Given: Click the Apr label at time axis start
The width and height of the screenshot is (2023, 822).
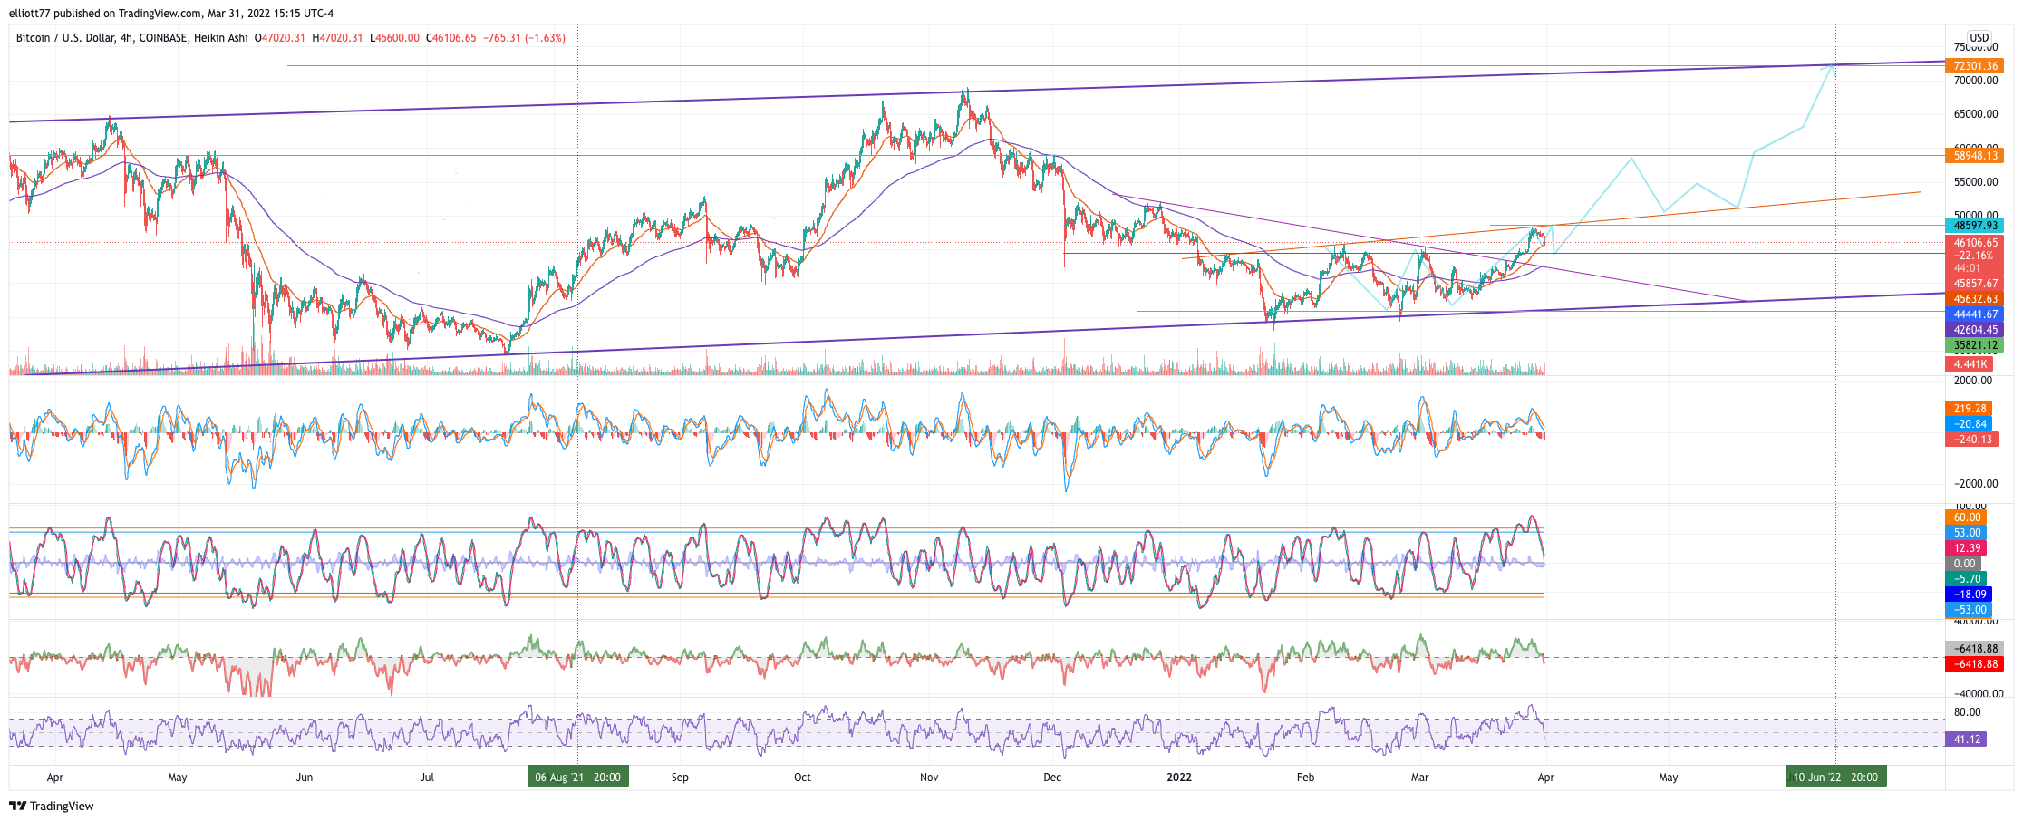Looking at the screenshot, I should tap(54, 778).
